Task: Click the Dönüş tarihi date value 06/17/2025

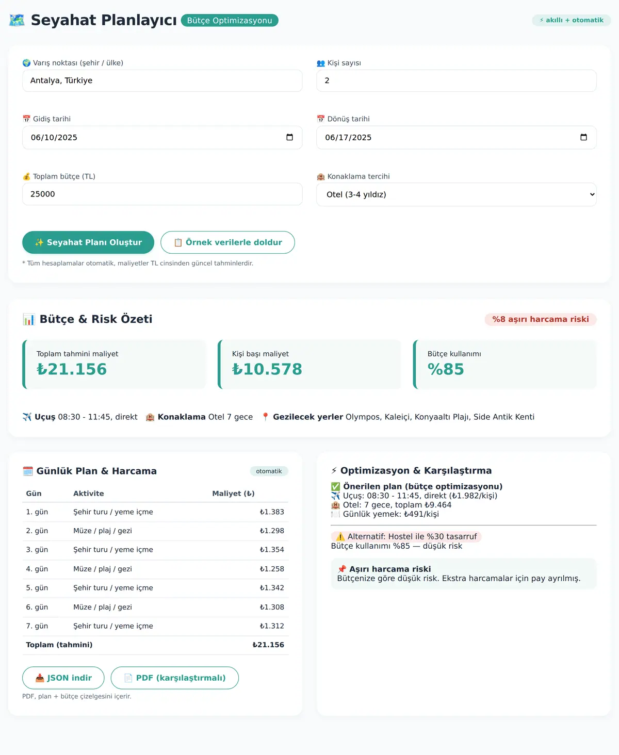Action: click(x=348, y=137)
